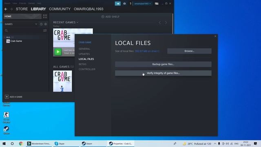Select Local Files in properties sidebar
This screenshot has width=261, height=147.
86,59
